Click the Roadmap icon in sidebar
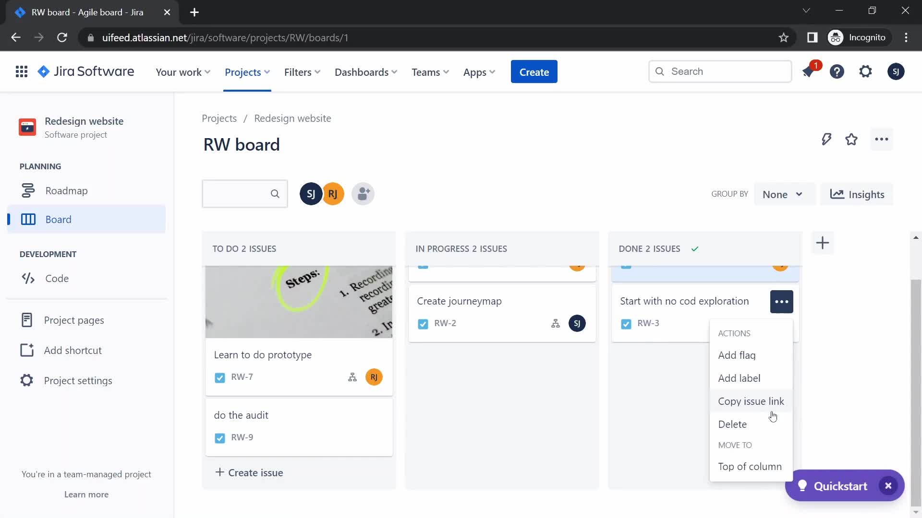This screenshot has height=518, width=922. pyautogui.click(x=28, y=190)
